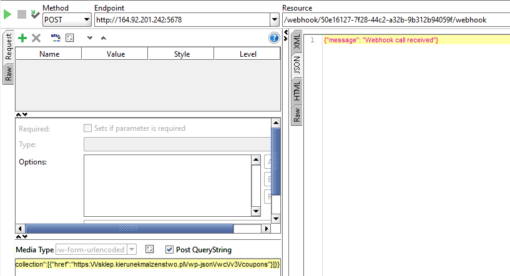Open the Media Type dropdown arrow
Image resolution: width=510 pixels, height=276 pixels.
(132, 249)
